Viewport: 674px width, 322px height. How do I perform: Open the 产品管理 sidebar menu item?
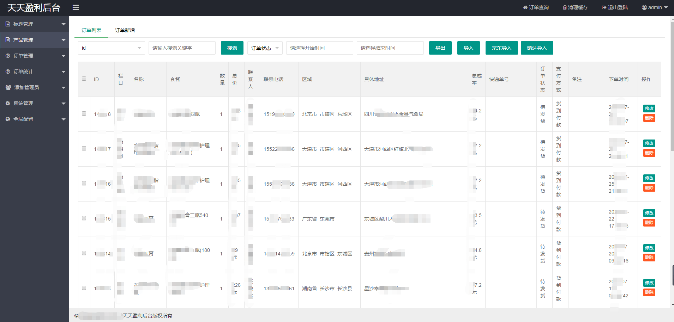[23, 40]
